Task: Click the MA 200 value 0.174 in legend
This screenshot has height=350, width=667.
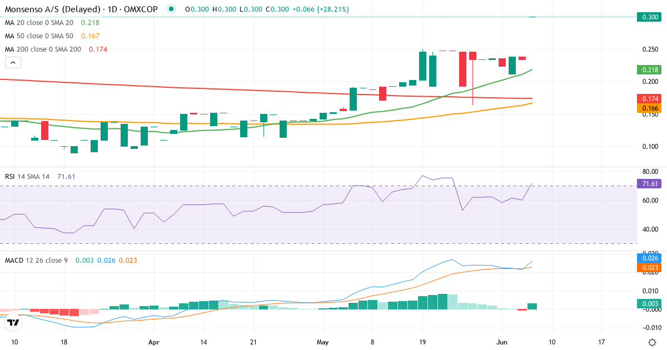Action: (x=97, y=49)
